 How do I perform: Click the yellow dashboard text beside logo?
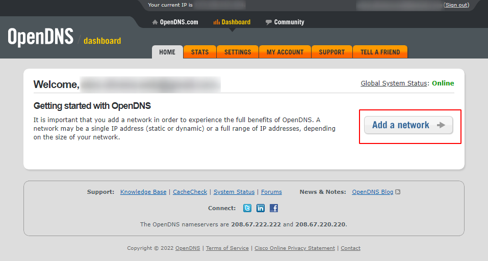click(102, 41)
